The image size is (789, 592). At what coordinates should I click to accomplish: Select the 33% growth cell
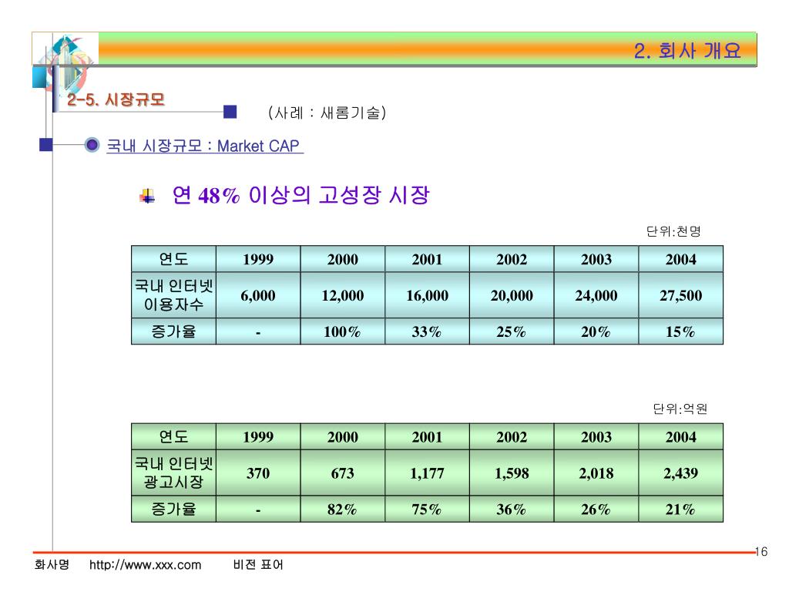point(427,331)
